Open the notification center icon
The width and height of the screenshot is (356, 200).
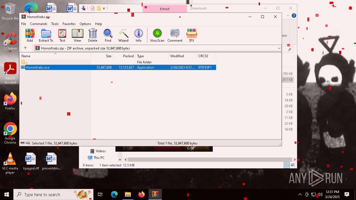point(347,194)
